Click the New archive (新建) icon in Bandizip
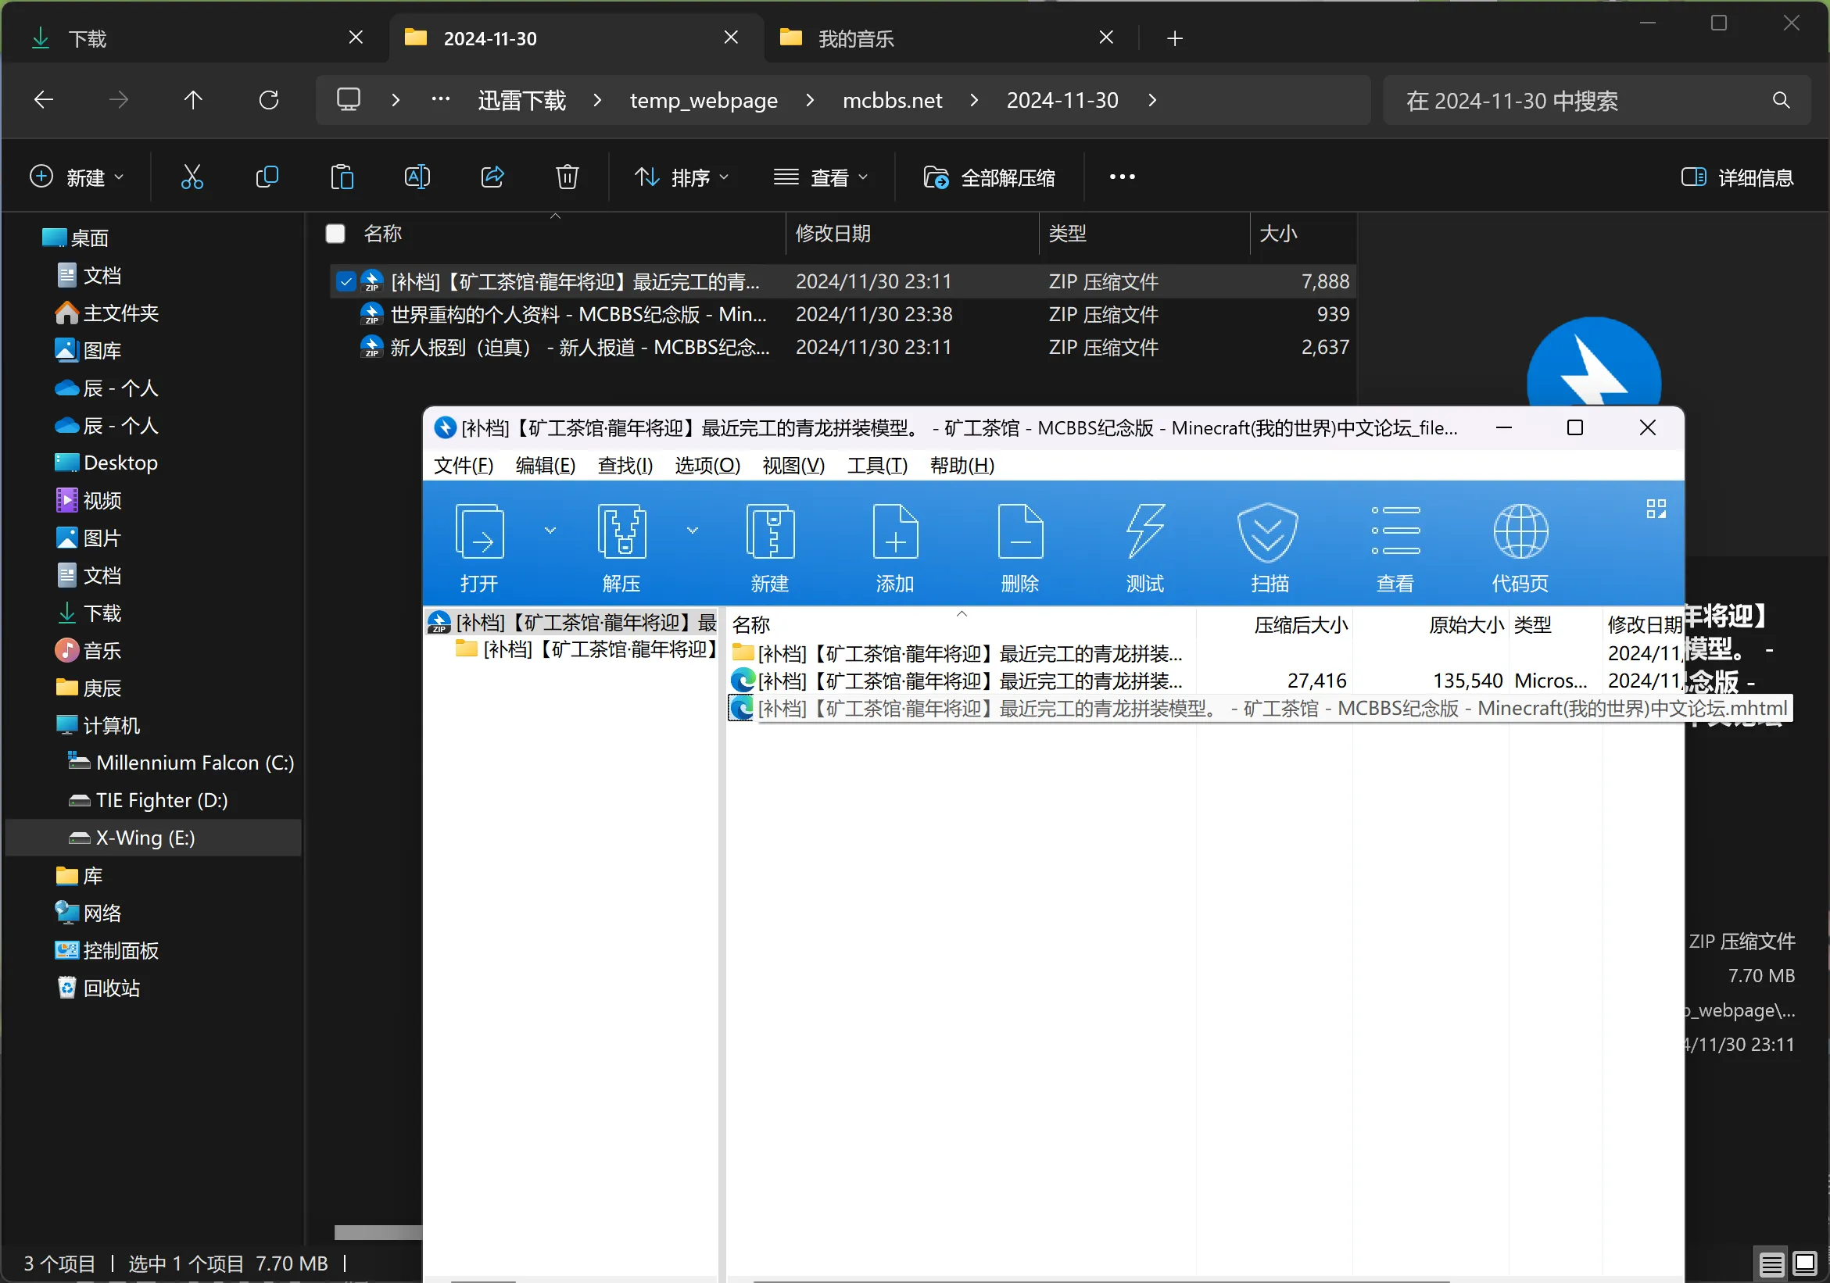The image size is (1830, 1283). coord(769,531)
